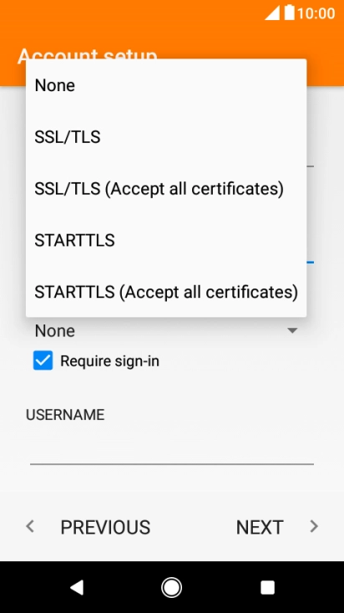Tap the left chevron beside PREVIOUS
The image size is (344, 613).
[x=30, y=526]
